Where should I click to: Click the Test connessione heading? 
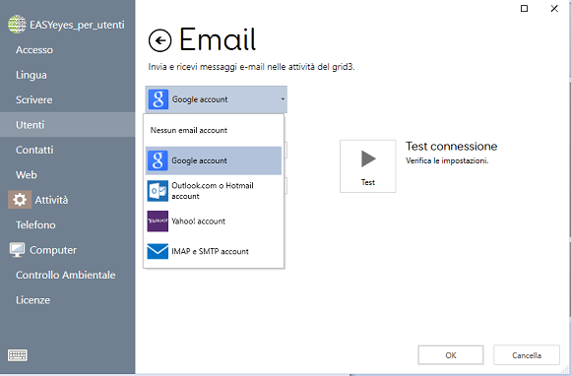pos(452,147)
